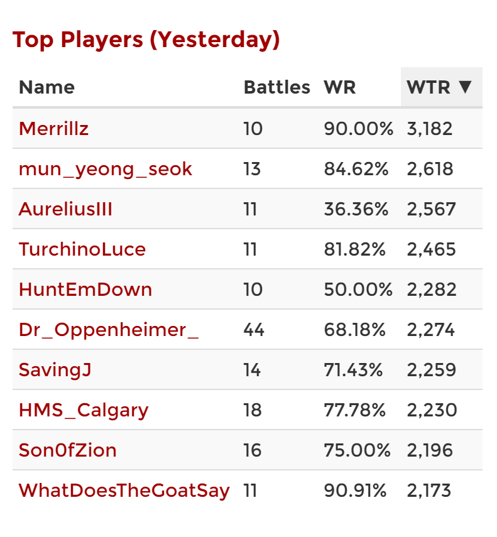Viewport: 497px width, 537px height.
Task: Open WhatDoesTheGoatSay player profile
Action: pos(124,491)
